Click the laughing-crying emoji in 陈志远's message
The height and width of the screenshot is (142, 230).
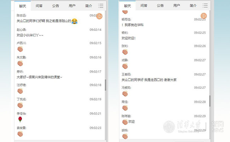74,21
